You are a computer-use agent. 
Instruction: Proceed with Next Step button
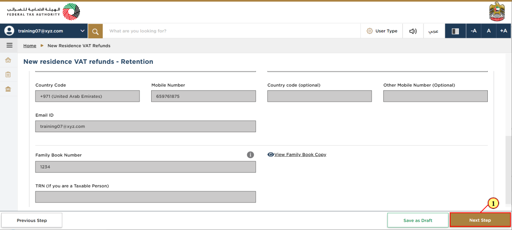coord(480,220)
